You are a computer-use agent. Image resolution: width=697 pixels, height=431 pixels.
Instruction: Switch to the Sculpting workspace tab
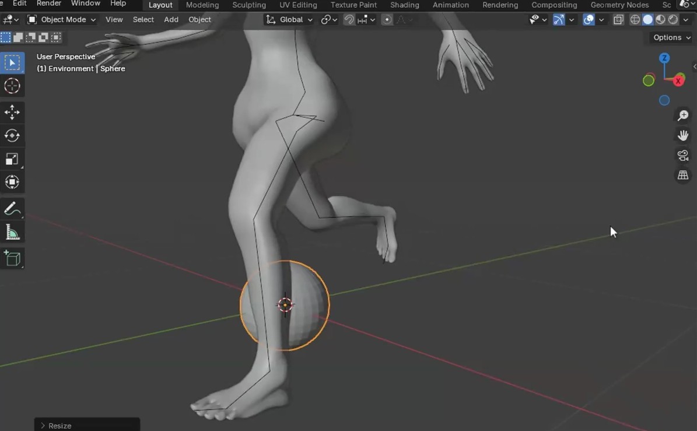tap(249, 5)
